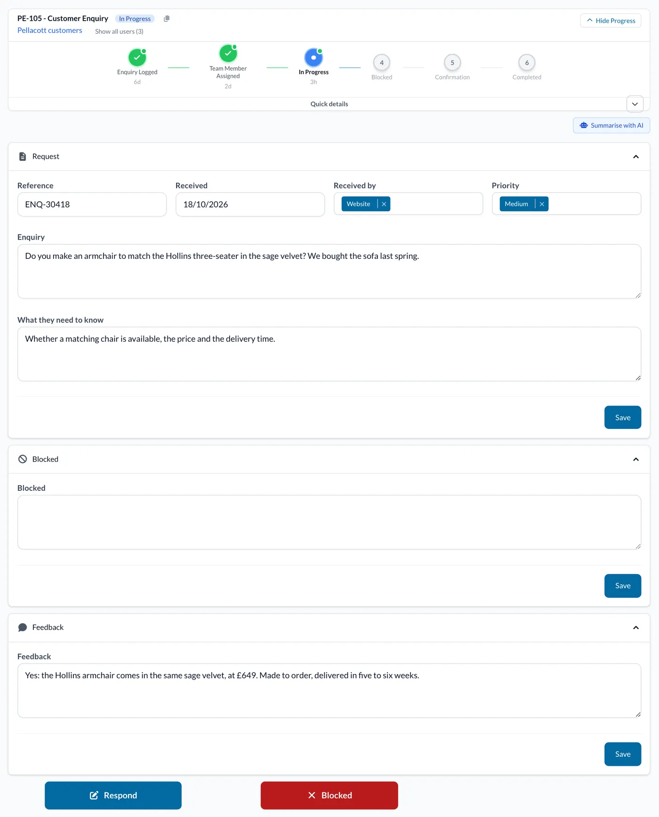Click the Enquiry Logged step checkmark
This screenshot has height=817, width=659.
(x=137, y=57)
